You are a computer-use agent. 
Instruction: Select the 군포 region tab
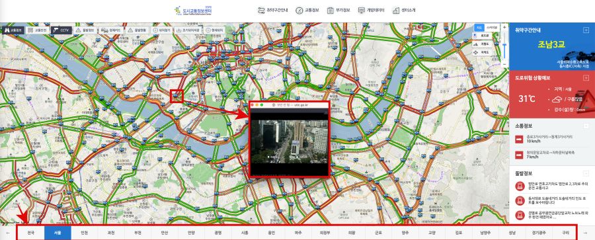[x=378, y=233]
